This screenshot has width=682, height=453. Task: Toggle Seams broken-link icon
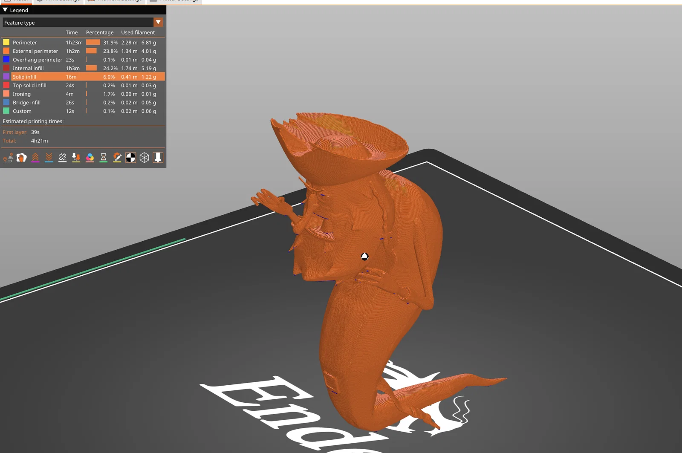(63, 158)
